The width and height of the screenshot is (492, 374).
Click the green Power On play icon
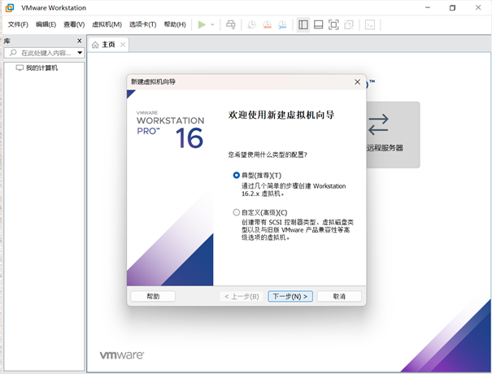202,24
